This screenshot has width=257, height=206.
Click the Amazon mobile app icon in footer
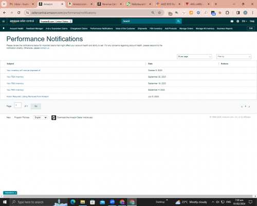pyautogui.click(x=53, y=117)
